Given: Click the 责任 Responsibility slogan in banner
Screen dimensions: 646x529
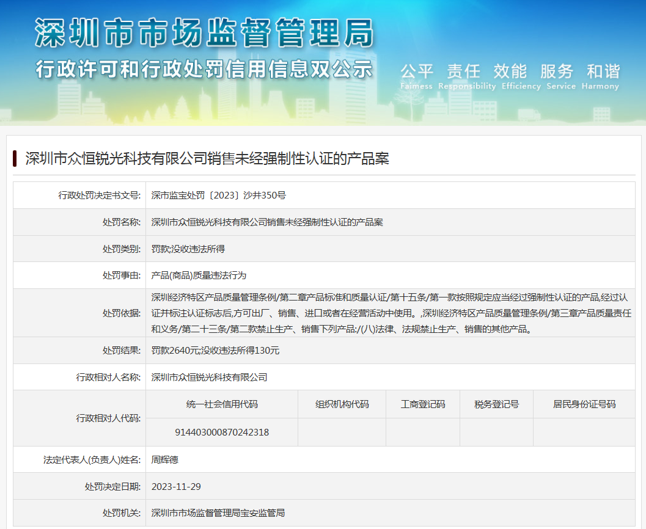Looking at the screenshot, I should pos(467,76).
